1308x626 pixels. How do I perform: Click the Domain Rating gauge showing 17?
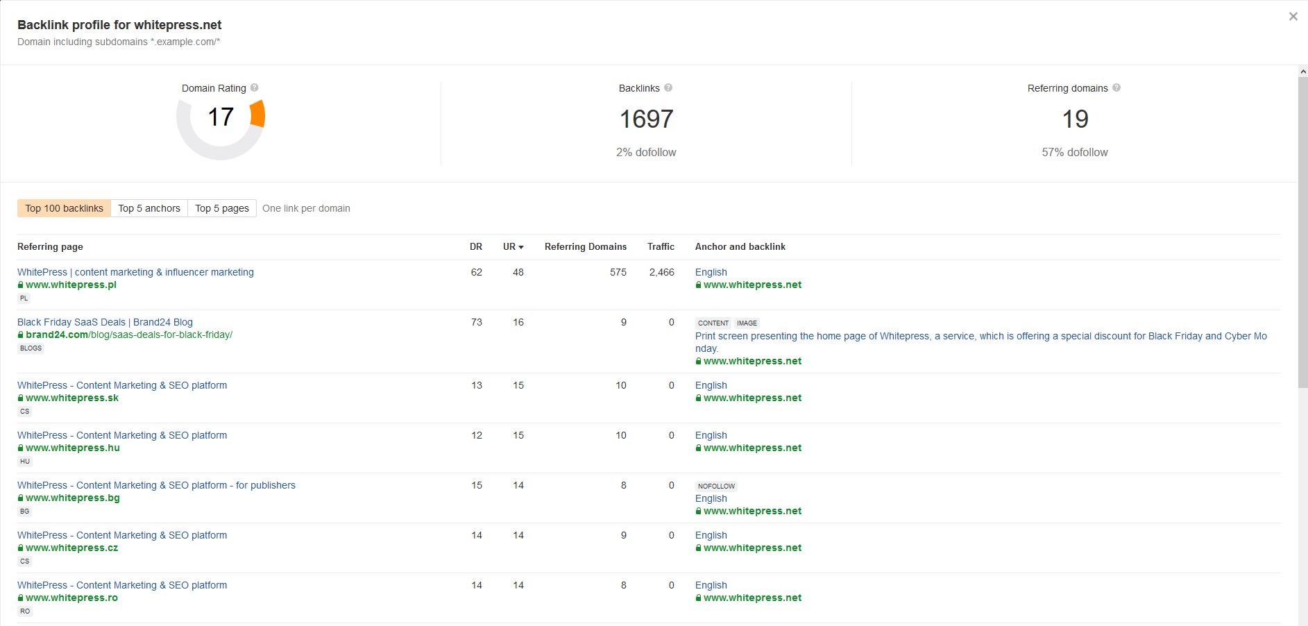click(x=221, y=128)
